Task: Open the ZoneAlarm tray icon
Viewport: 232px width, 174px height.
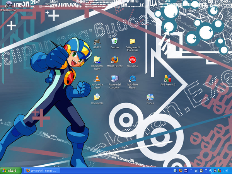Action: coord(215,171)
